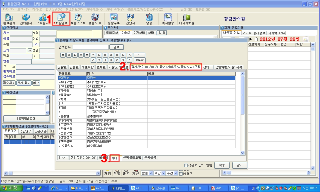The width and height of the screenshot is (320, 192).
Task: Open the 진단서 certificate icon
Action: click(130, 19)
